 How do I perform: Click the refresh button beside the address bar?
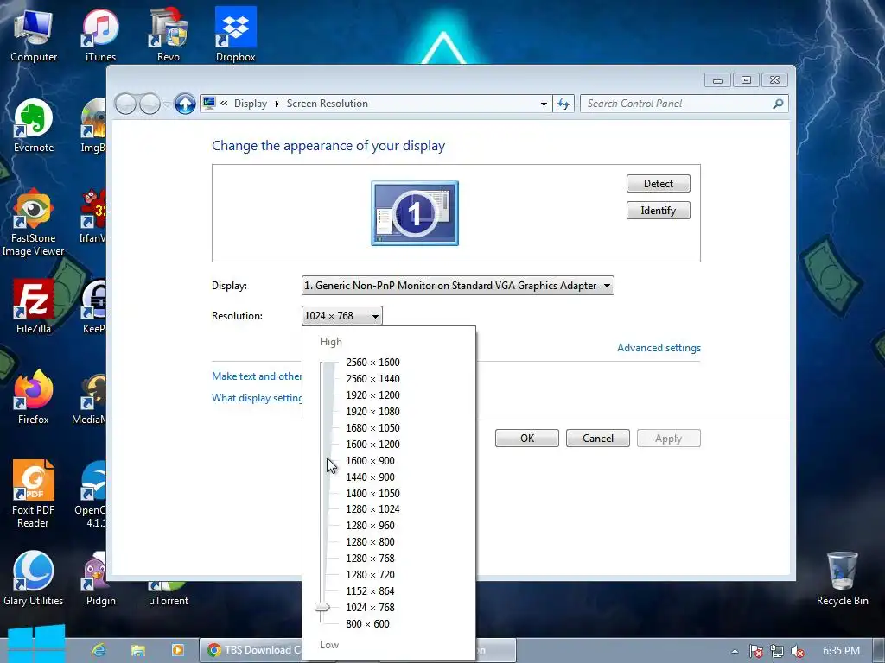click(x=563, y=104)
